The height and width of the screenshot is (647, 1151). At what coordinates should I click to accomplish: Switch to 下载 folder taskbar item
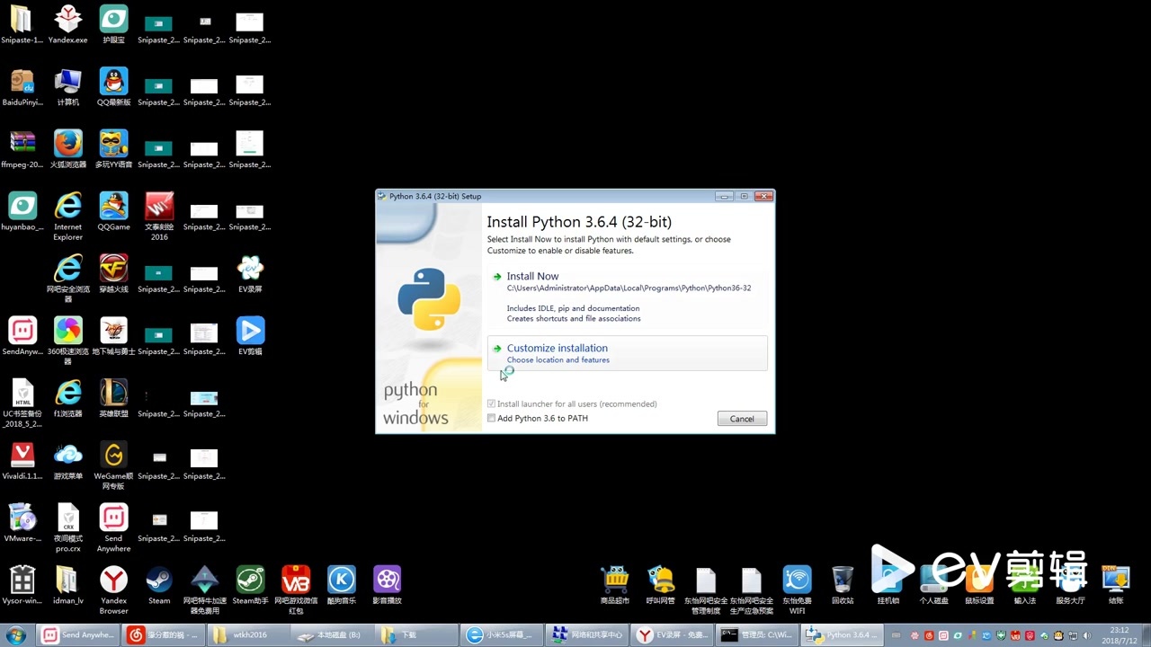(417, 635)
